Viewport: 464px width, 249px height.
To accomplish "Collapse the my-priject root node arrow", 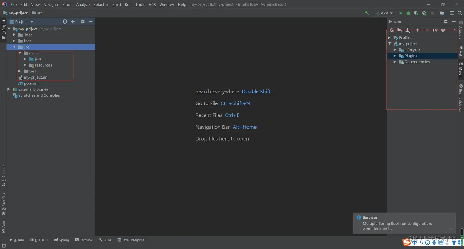I will tap(9, 29).
